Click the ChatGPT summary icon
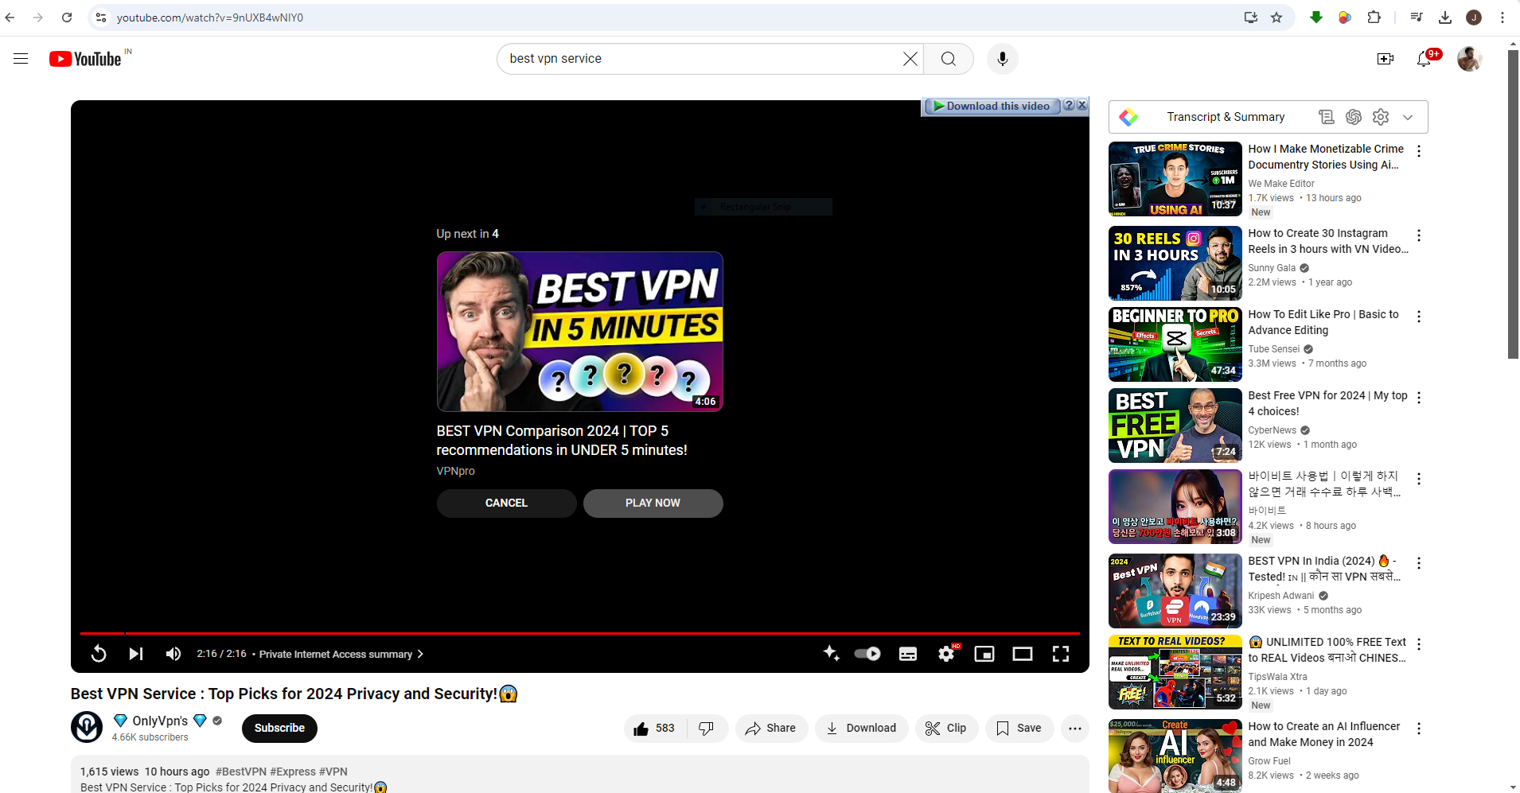The image size is (1520, 793). 1354,117
